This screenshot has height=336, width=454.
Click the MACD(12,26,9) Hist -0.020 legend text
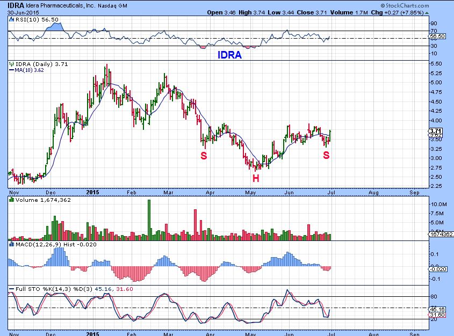[56, 244]
